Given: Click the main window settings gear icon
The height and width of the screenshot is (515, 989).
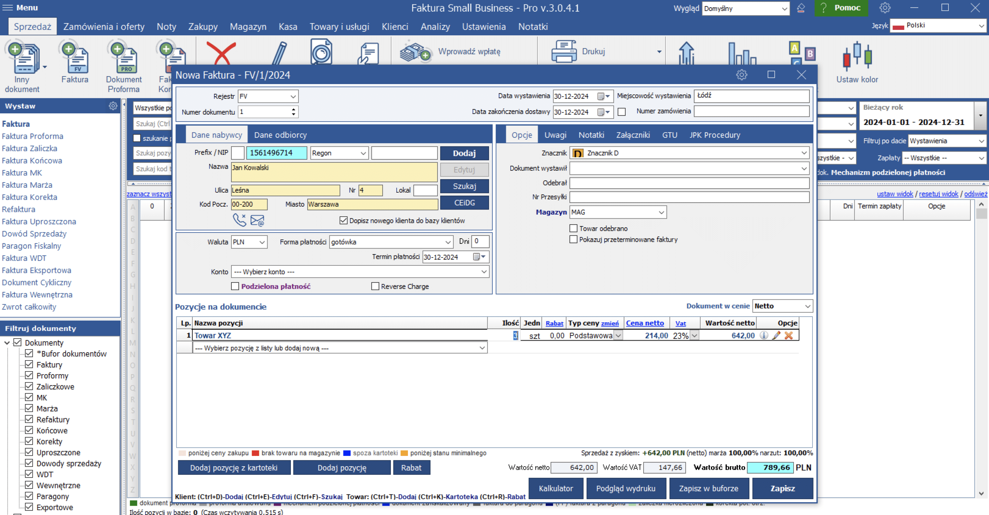Looking at the screenshot, I should point(885,8).
